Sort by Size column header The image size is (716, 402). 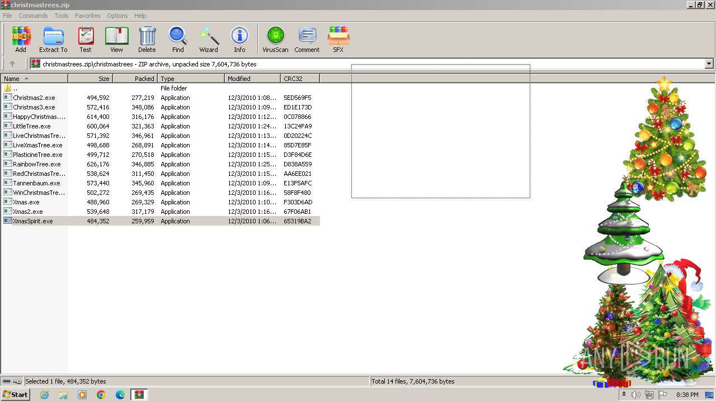coord(91,79)
